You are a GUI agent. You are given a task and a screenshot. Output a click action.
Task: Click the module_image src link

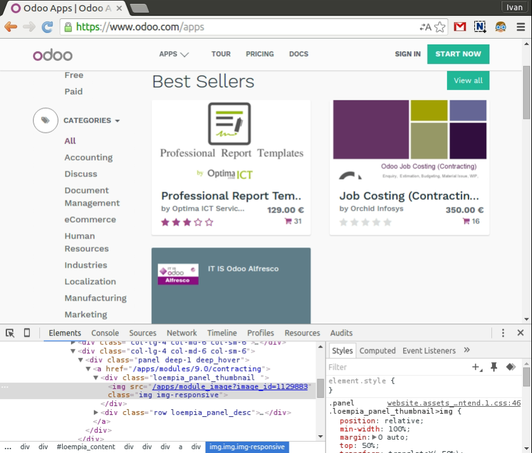click(x=230, y=386)
